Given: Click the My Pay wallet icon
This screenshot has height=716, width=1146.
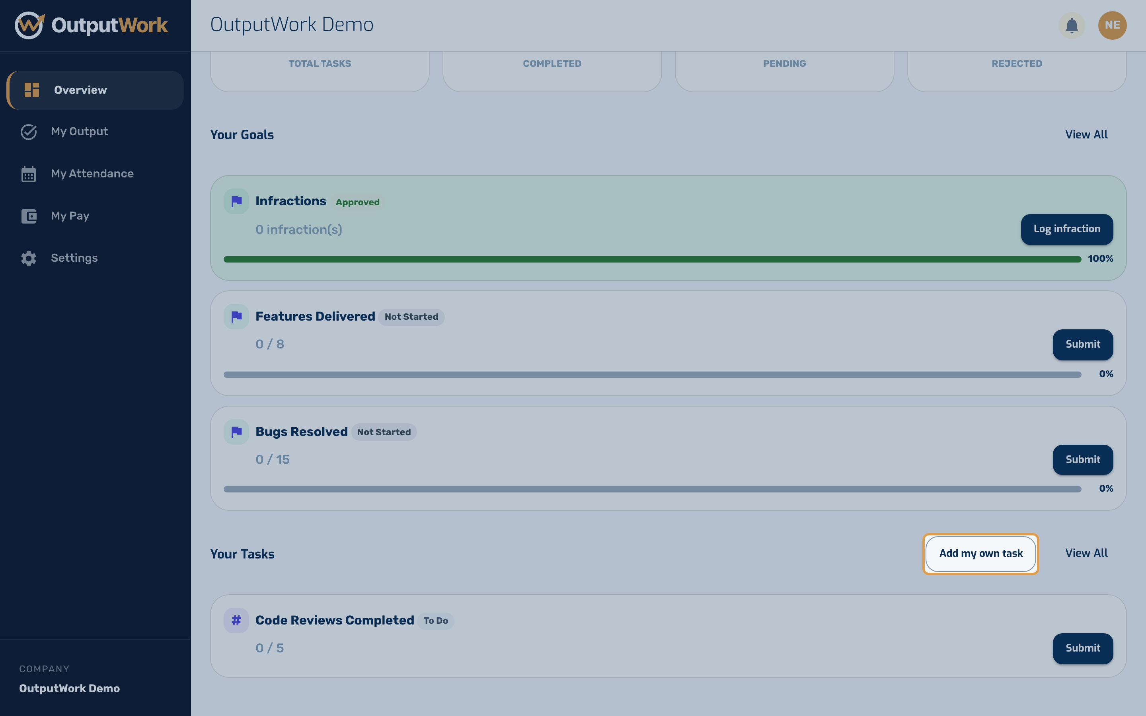Looking at the screenshot, I should pos(29,216).
